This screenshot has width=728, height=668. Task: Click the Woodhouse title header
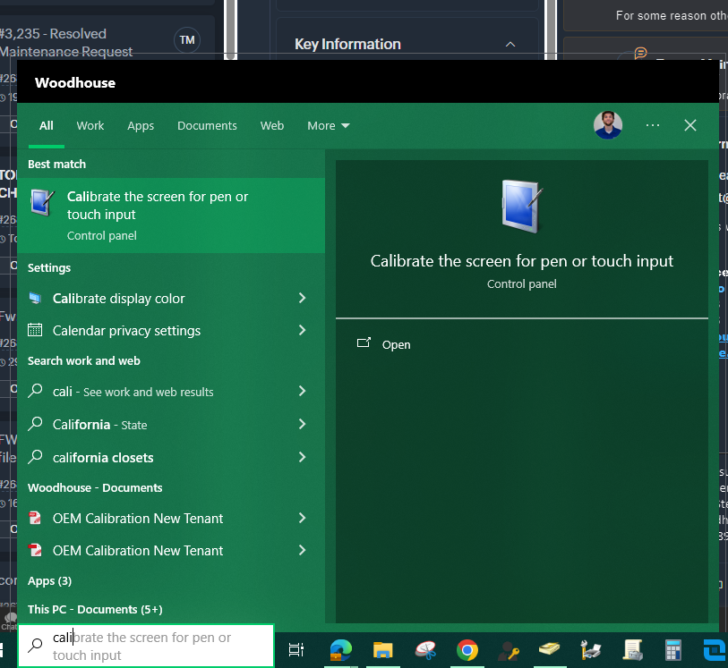click(75, 82)
